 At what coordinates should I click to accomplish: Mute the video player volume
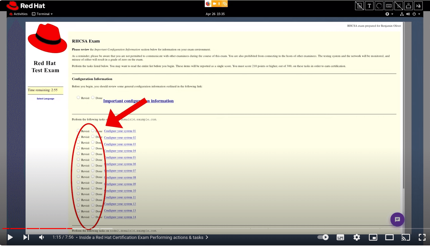click(42, 237)
